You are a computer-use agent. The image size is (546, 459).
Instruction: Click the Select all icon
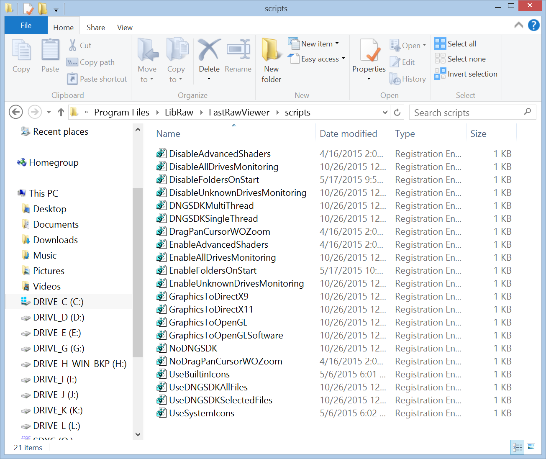(x=440, y=44)
